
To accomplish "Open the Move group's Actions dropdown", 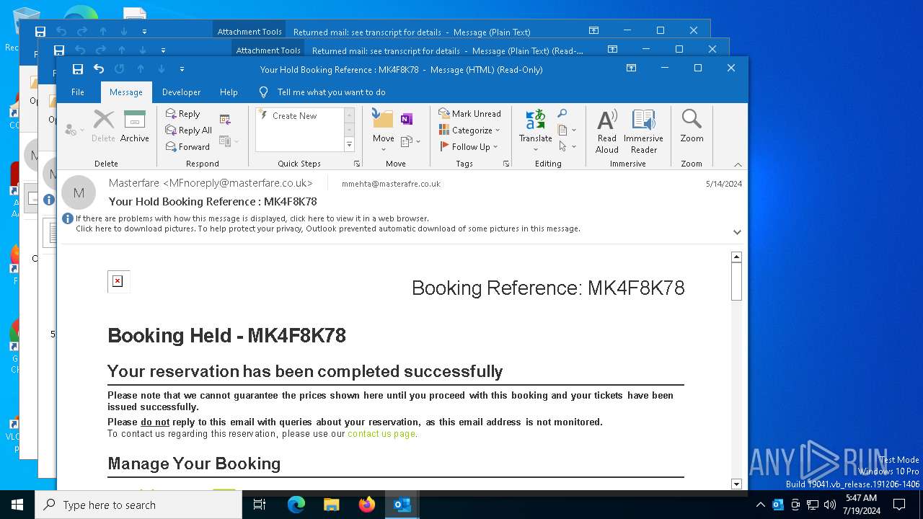I will click(x=410, y=141).
